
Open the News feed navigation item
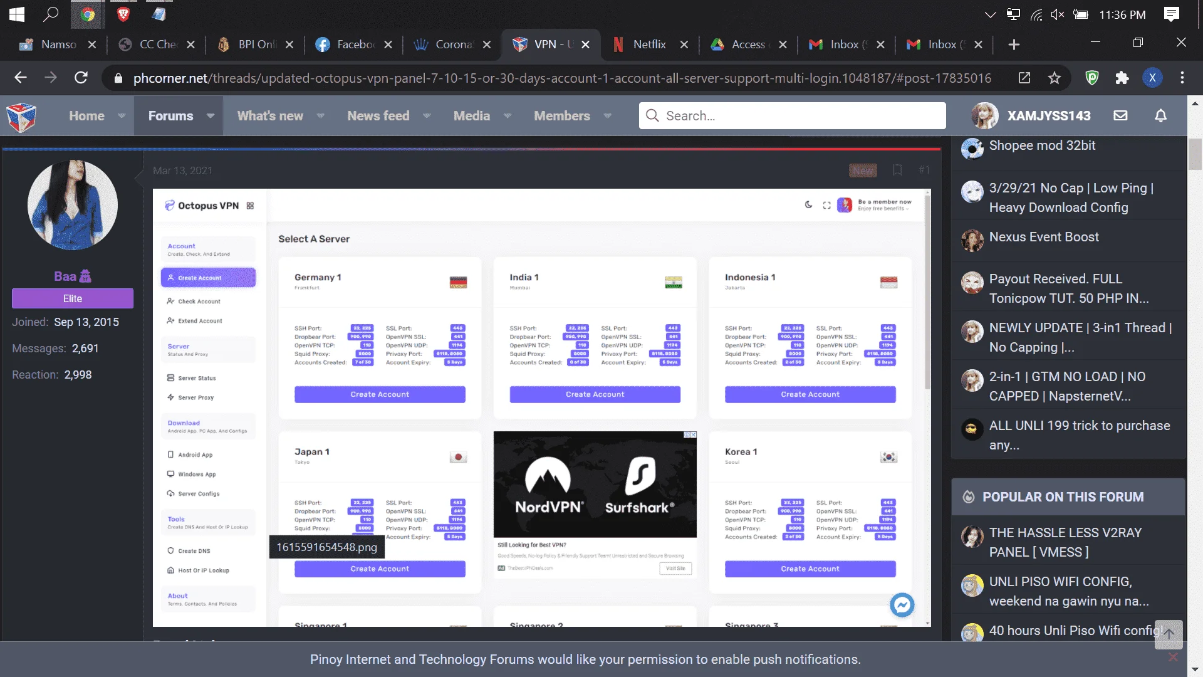378,116
